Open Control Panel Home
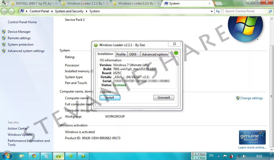This screenshot has width=274, height=160. [22, 22]
